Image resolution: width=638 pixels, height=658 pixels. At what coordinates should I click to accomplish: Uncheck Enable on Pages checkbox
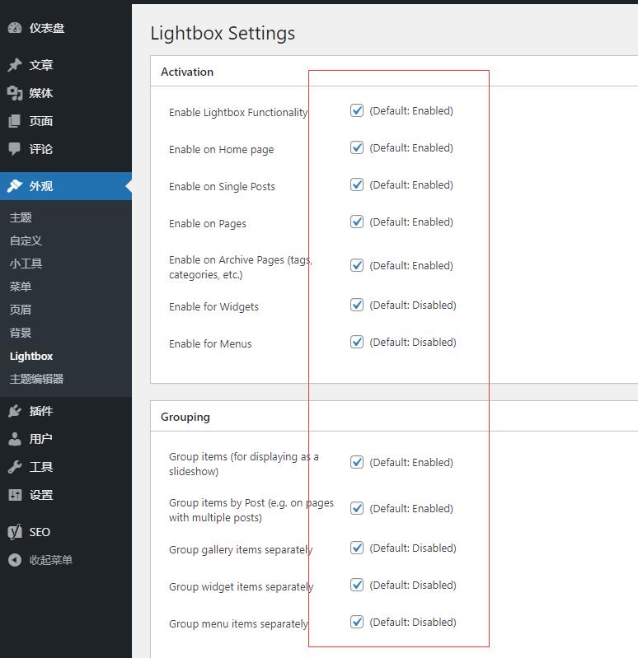pos(357,222)
